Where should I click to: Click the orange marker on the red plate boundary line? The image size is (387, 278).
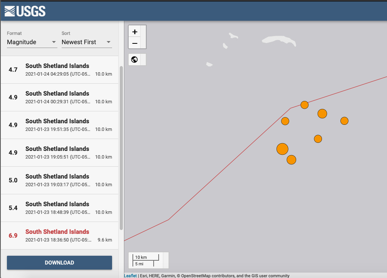pyautogui.click(x=305, y=105)
